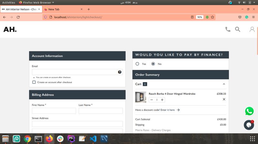The width and height of the screenshot is (258, 144).
Task: Open a new browser tab with plus
Action: tap(89, 9)
